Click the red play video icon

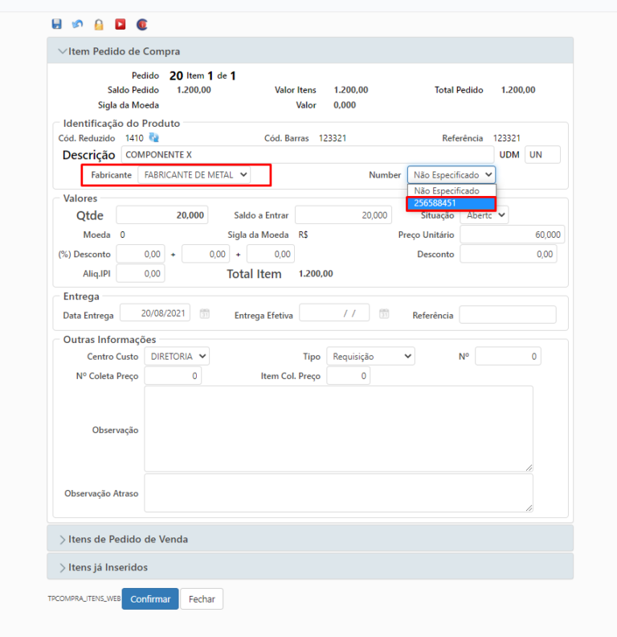coord(121,24)
